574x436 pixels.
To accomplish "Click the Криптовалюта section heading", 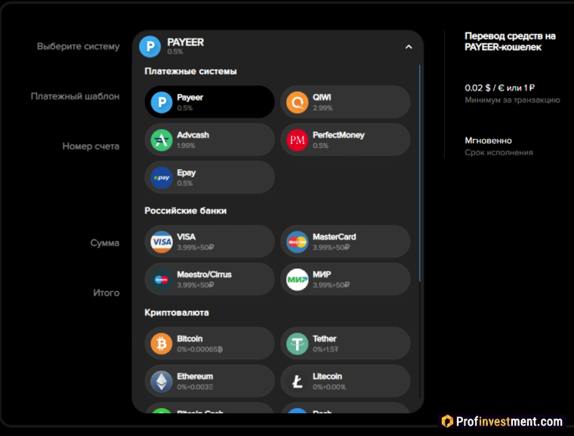I will pyautogui.click(x=177, y=312).
